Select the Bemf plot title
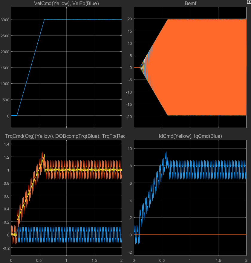 pos(190,3)
